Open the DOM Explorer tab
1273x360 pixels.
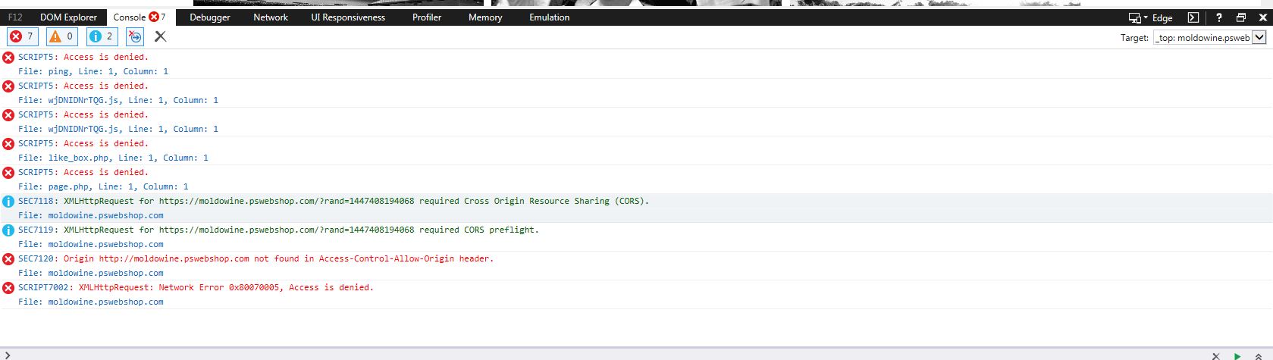[68, 17]
